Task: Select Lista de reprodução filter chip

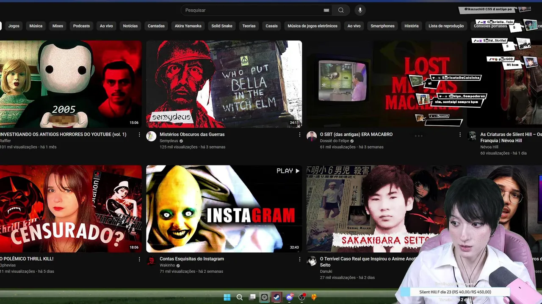Action: point(446,26)
